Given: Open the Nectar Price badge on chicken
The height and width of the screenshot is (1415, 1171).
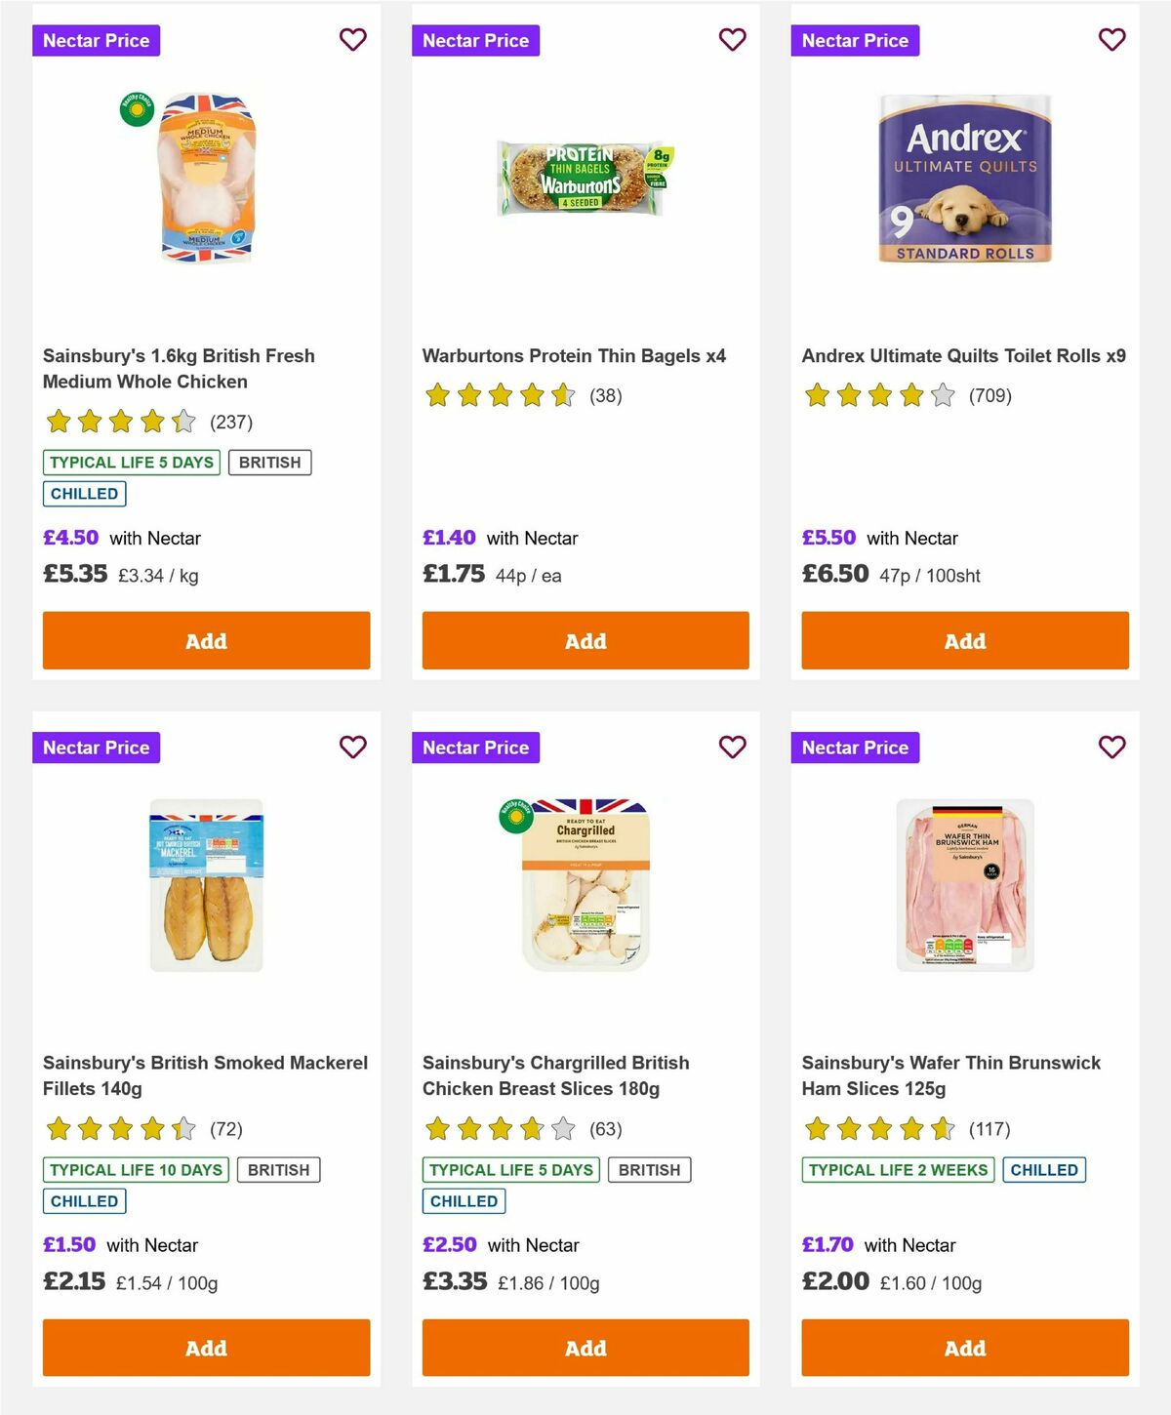Looking at the screenshot, I should coord(97,40).
